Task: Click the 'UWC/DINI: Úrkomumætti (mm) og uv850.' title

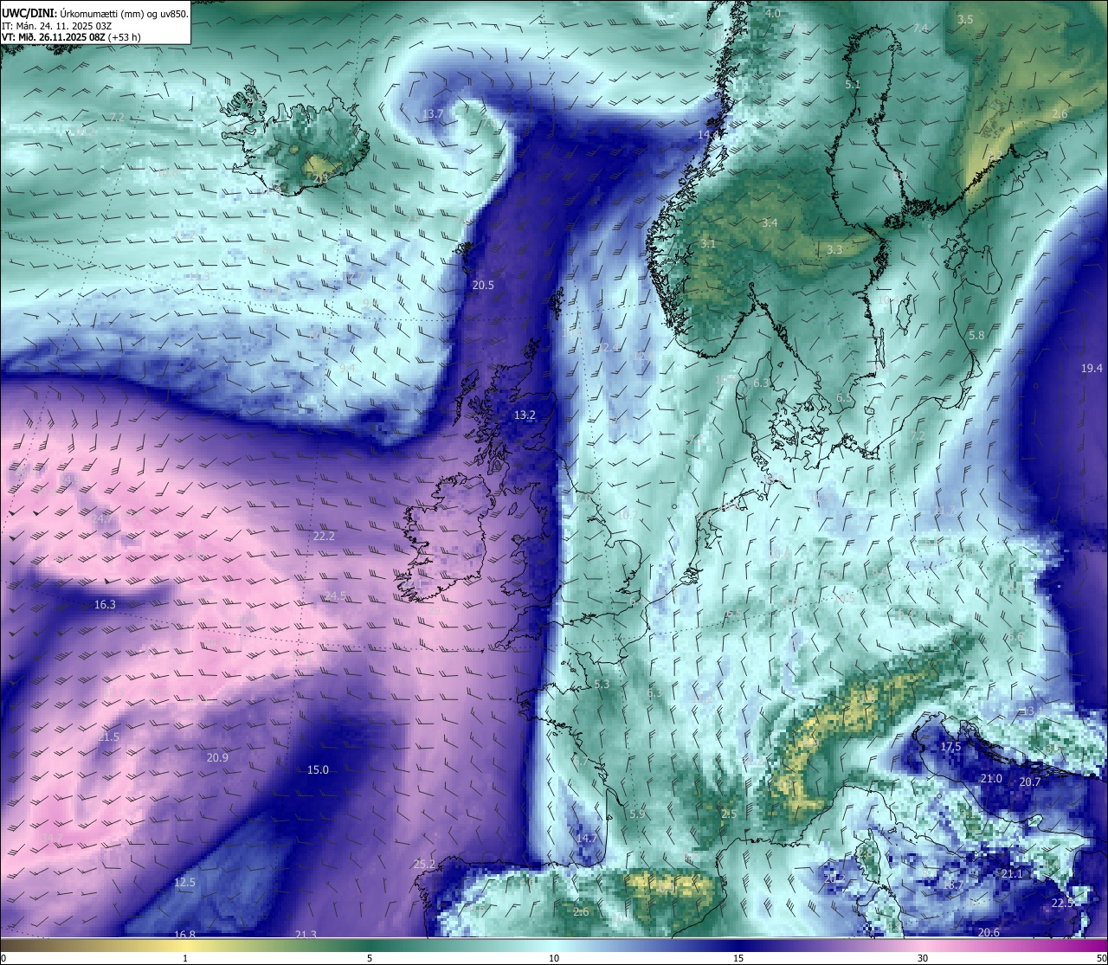Action: tap(95, 14)
